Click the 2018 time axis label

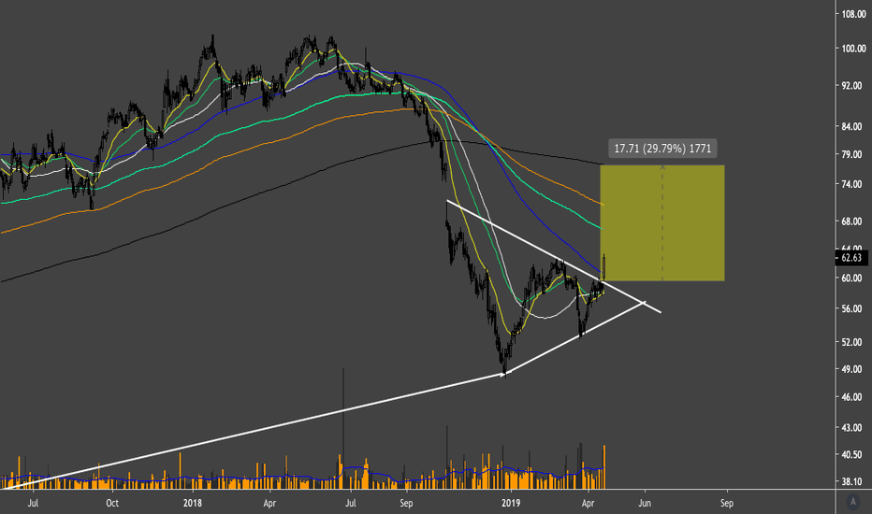pos(193,504)
